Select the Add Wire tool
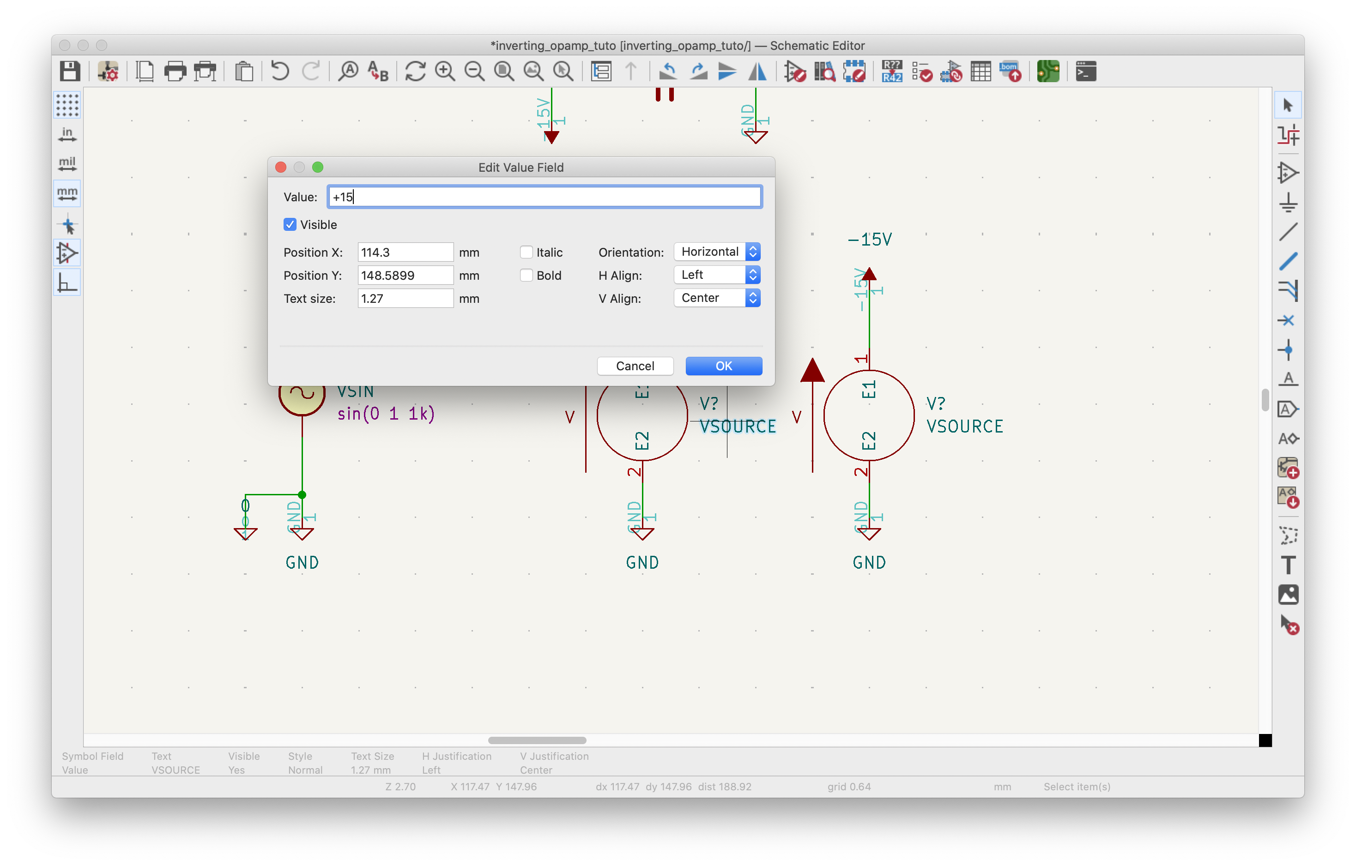Image resolution: width=1356 pixels, height=866 pixels. pos(1288,231)
